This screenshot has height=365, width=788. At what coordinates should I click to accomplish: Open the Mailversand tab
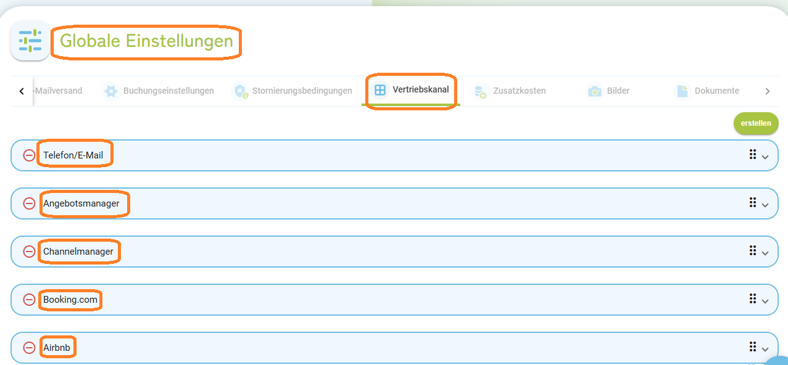tap(59, 91)
